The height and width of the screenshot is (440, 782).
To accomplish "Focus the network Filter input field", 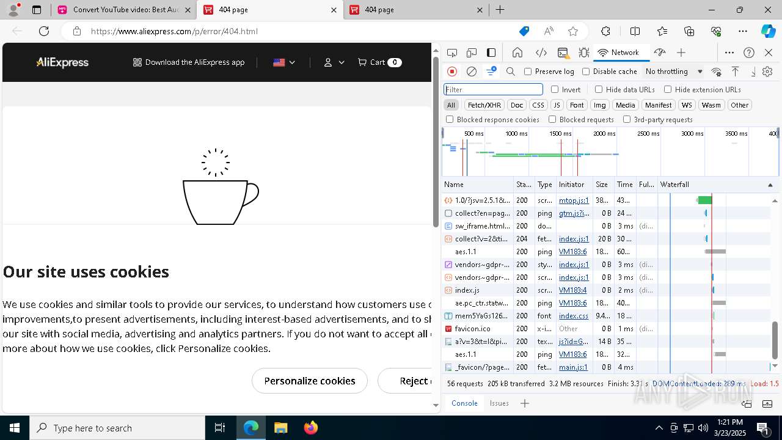I will point(493,89).
